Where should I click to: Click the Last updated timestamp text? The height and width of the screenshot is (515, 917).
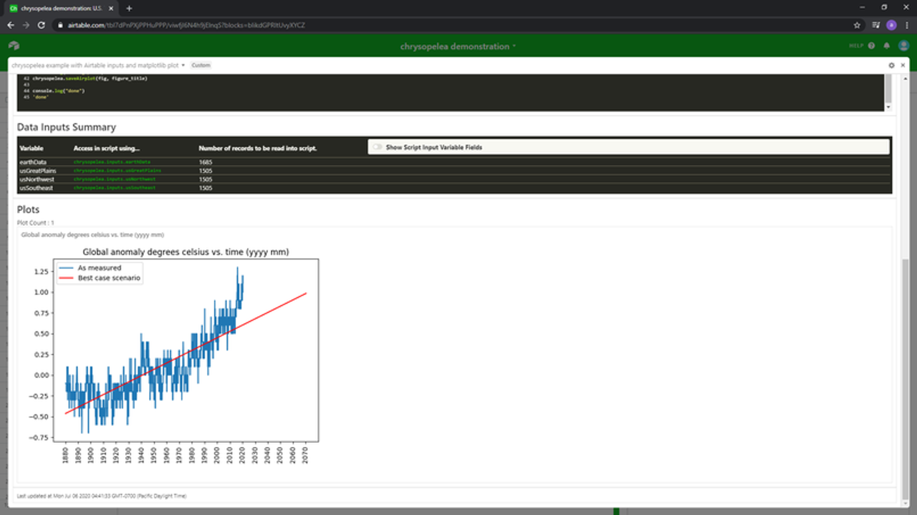[101, 496]
